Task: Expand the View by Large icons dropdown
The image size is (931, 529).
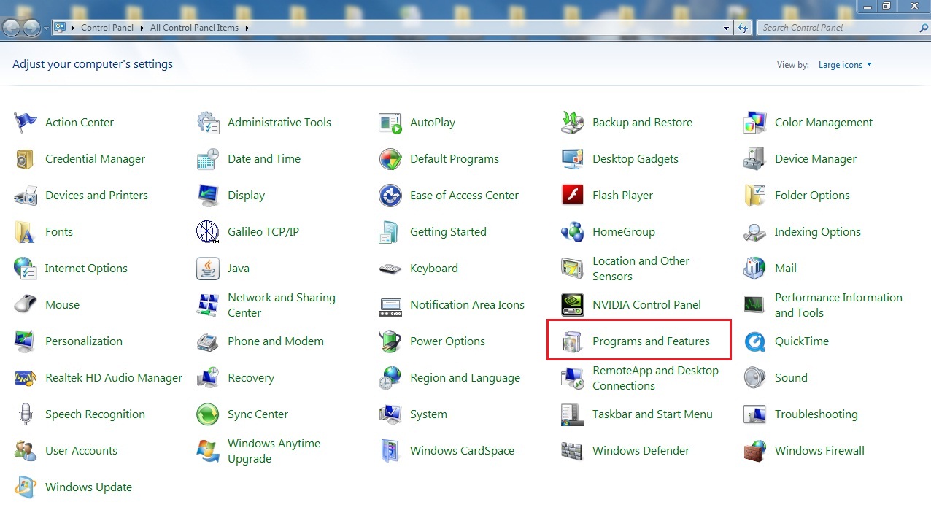Action: click(845, 65)
